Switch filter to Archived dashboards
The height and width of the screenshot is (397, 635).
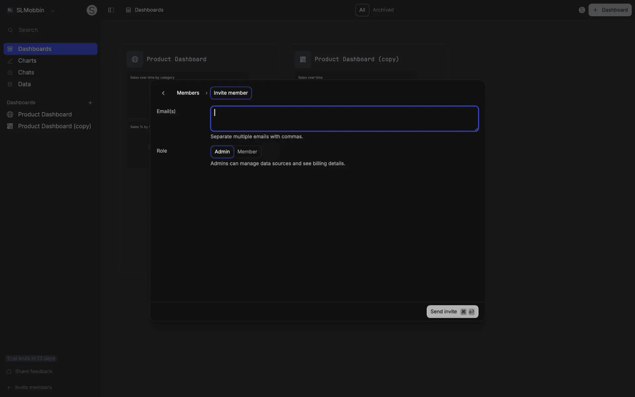[383, 10]
